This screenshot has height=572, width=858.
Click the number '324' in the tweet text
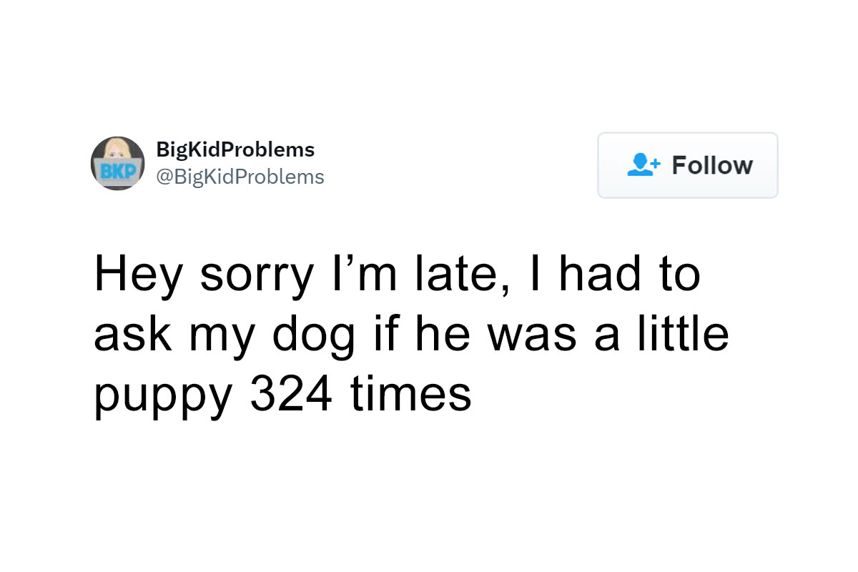click(292, 393)
